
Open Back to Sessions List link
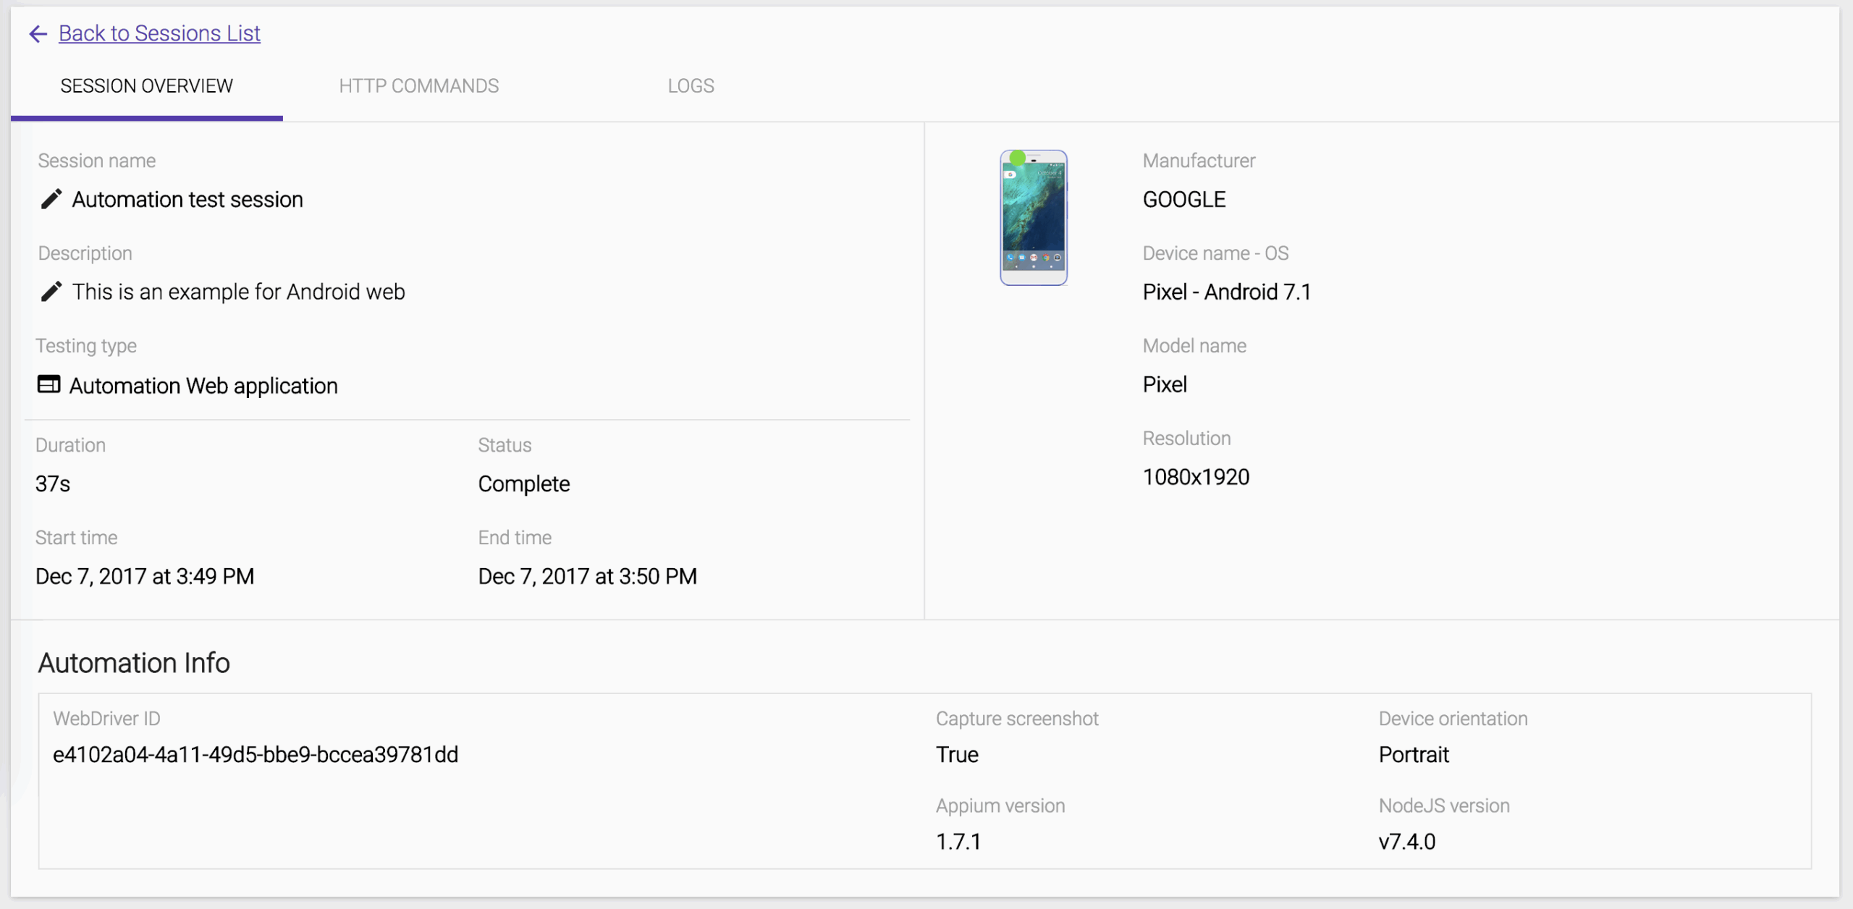click(159, 33)
